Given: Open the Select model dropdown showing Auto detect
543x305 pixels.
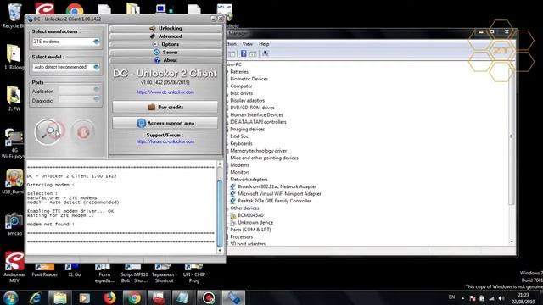Looking at the screenshot, I should pos(66,67).
